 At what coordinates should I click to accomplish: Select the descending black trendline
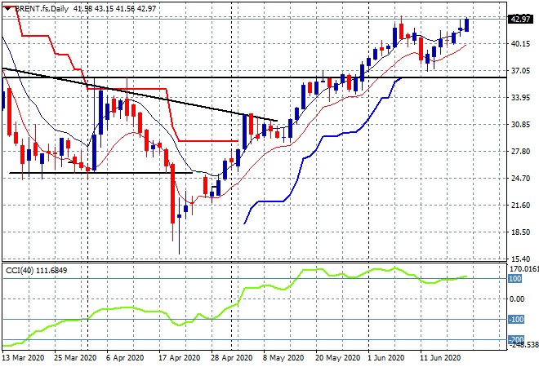pyautogui.click(x=139, y=95)
